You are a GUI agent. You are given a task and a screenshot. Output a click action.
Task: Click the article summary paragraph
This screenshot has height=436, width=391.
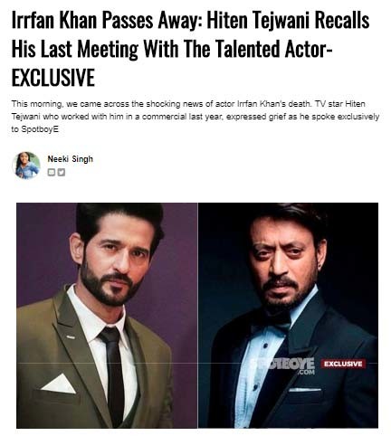(195, 117)
